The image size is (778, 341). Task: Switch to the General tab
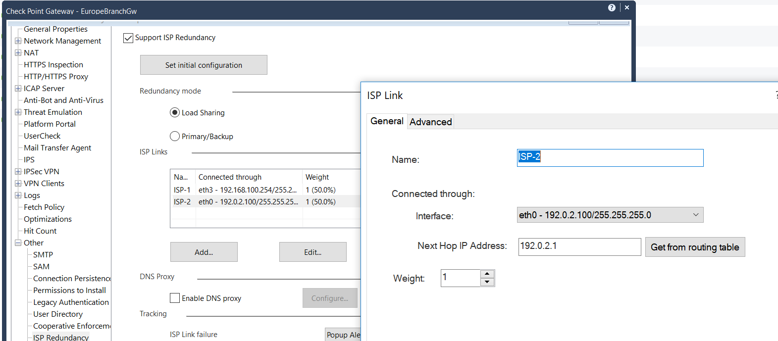[387, 121]
